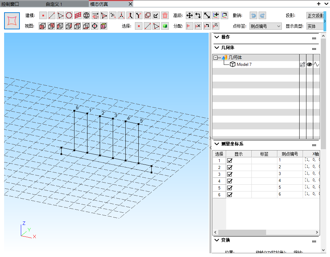330x257 pixels.
Task: Toggle display checkbox for row 3
Action: pos(230,174)
